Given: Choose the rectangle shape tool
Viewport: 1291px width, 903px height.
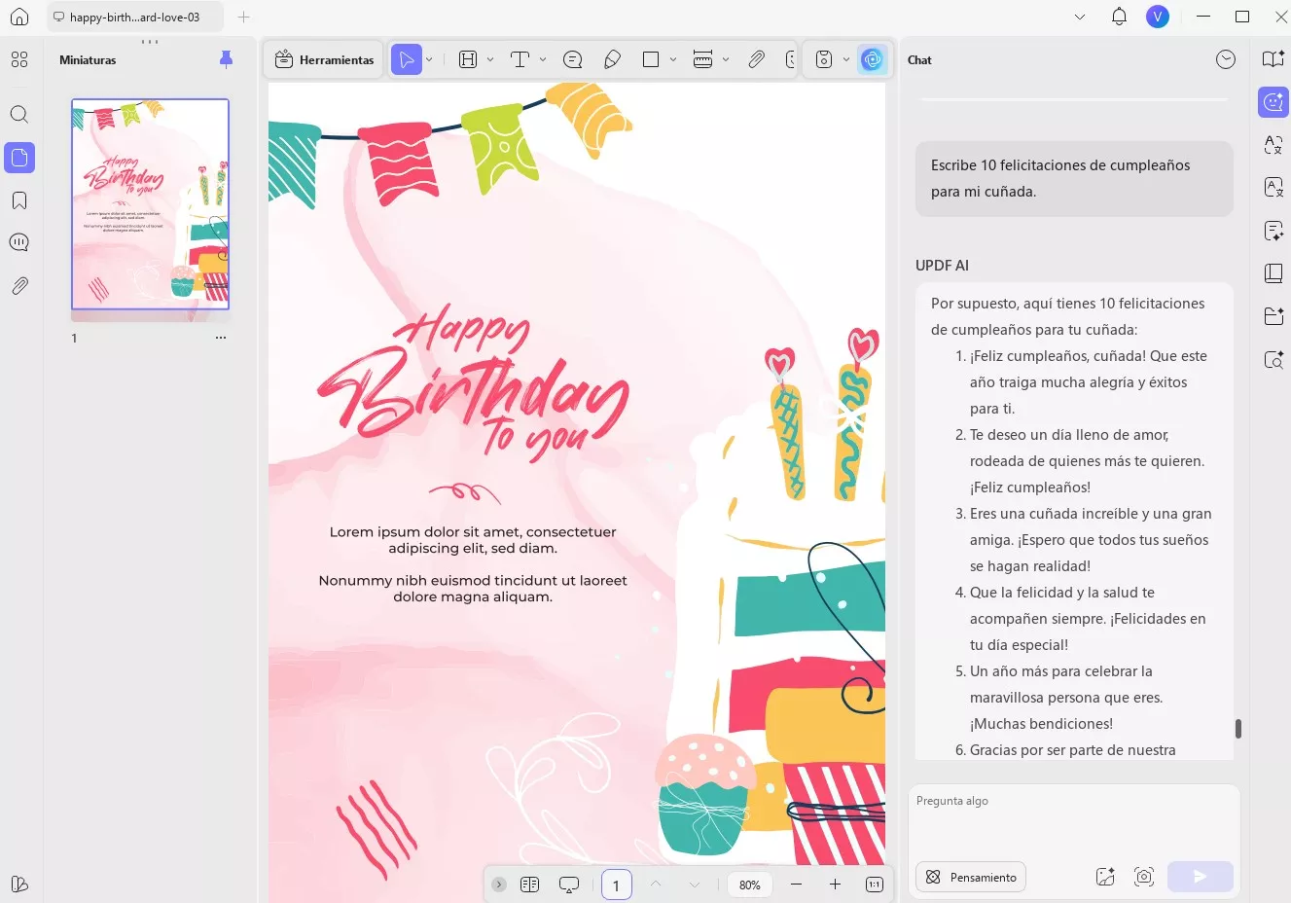Looking at the screenshot, I should point(651,59).
